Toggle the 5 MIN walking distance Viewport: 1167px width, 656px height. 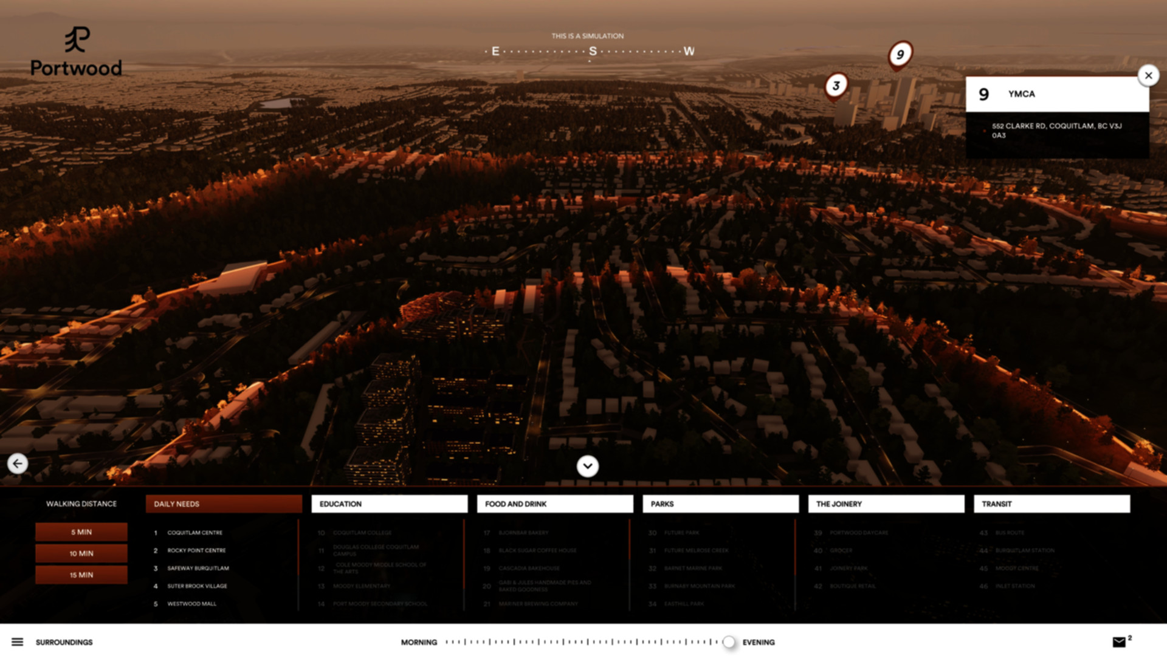81,531
